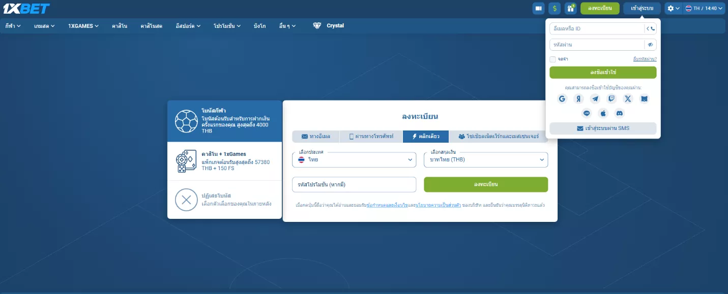Click the รหัสโปรโมชั่น promo code field
This screenshot has width=728, height=294.
(354, 184)
